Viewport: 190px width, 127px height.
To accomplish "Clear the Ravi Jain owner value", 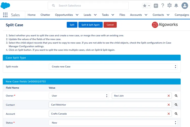I will 168,96.
